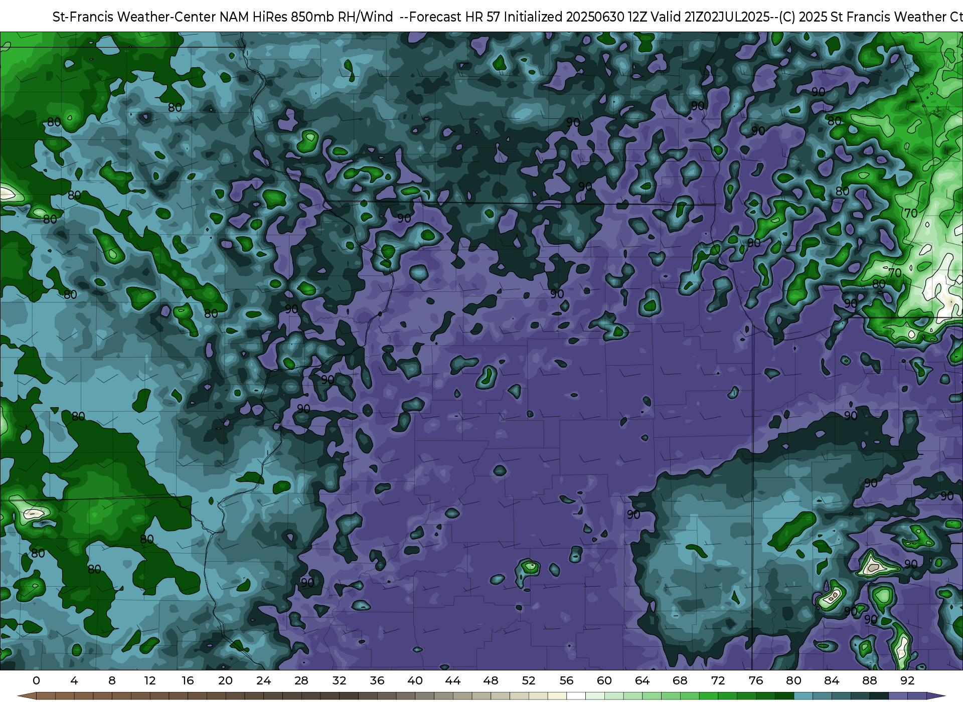Click the '72' colorbar tick label

(718, 680)
